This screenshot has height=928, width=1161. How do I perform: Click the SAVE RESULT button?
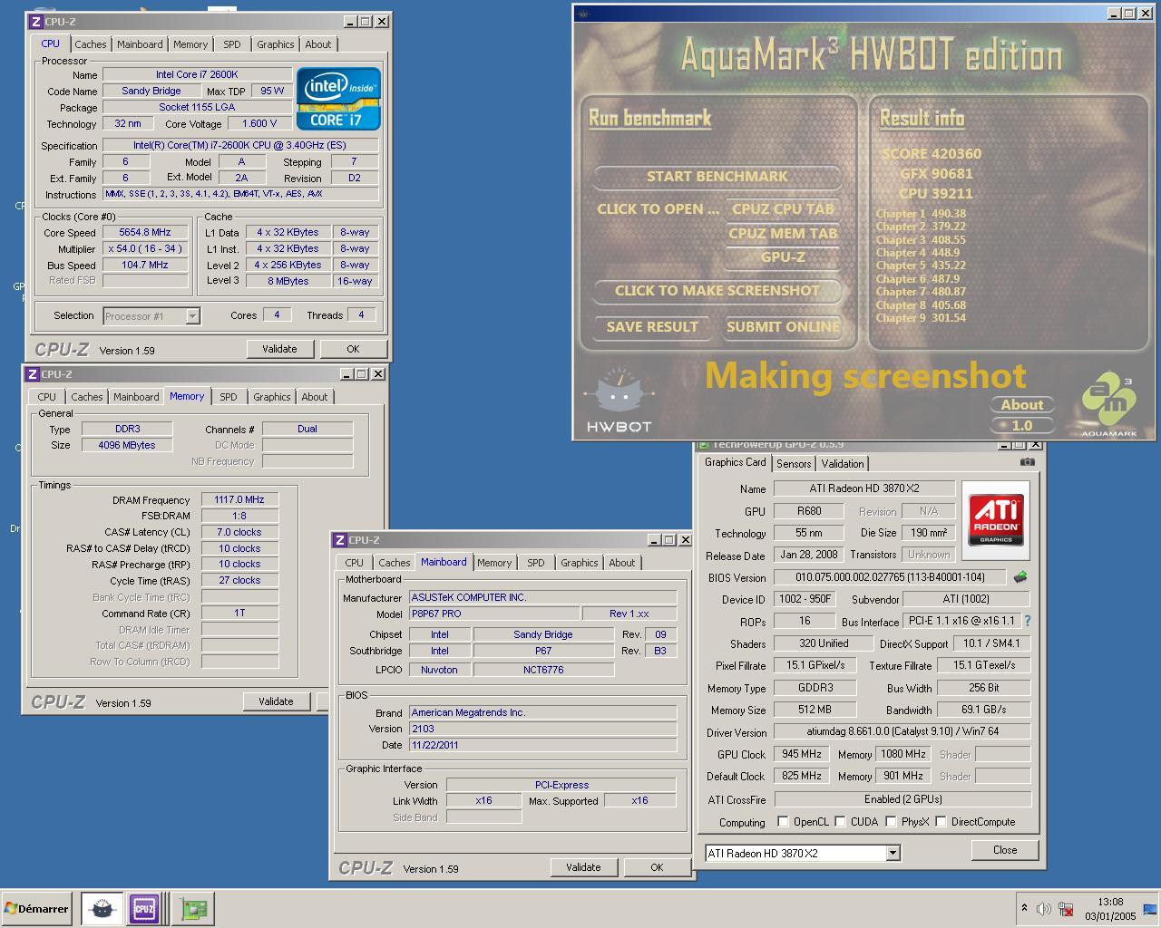[x=652, y=327]
